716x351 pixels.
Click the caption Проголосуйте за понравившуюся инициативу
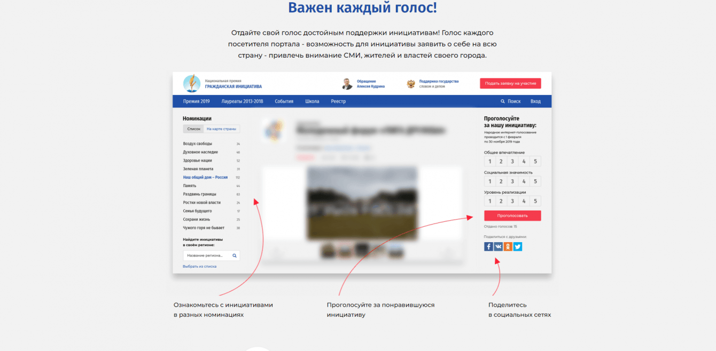point(381,310)
